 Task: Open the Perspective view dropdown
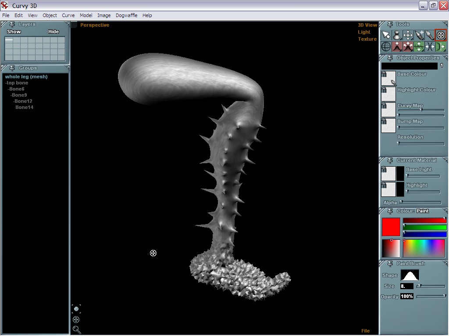(x=94, y=25)
